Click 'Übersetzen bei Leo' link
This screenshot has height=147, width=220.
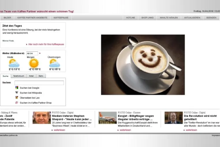(x=30, y=98)
